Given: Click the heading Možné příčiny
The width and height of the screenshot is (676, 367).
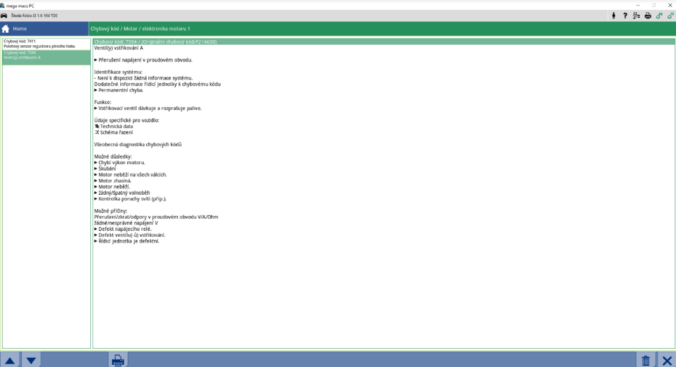Looking at the screenshot, I should 111,211.
